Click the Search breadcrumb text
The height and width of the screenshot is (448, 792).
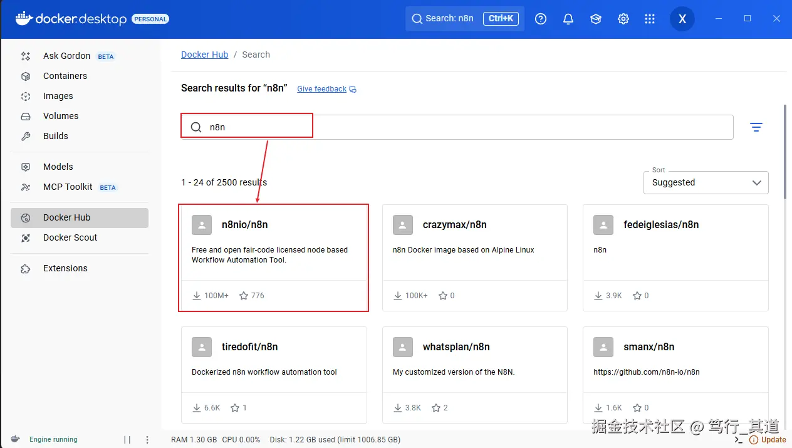256,55
